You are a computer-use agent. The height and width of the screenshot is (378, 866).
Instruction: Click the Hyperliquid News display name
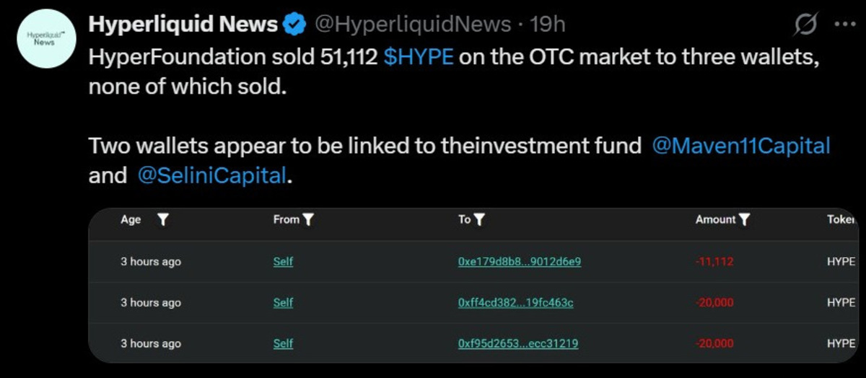[183, 25]
